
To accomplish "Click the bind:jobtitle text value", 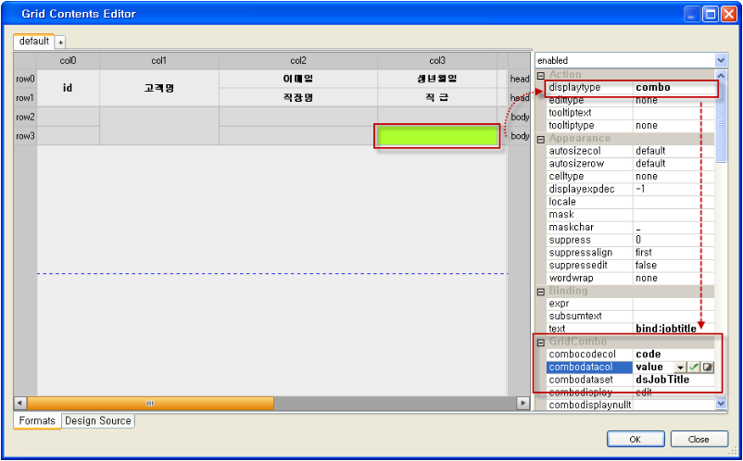I will (x=666, y=329).
